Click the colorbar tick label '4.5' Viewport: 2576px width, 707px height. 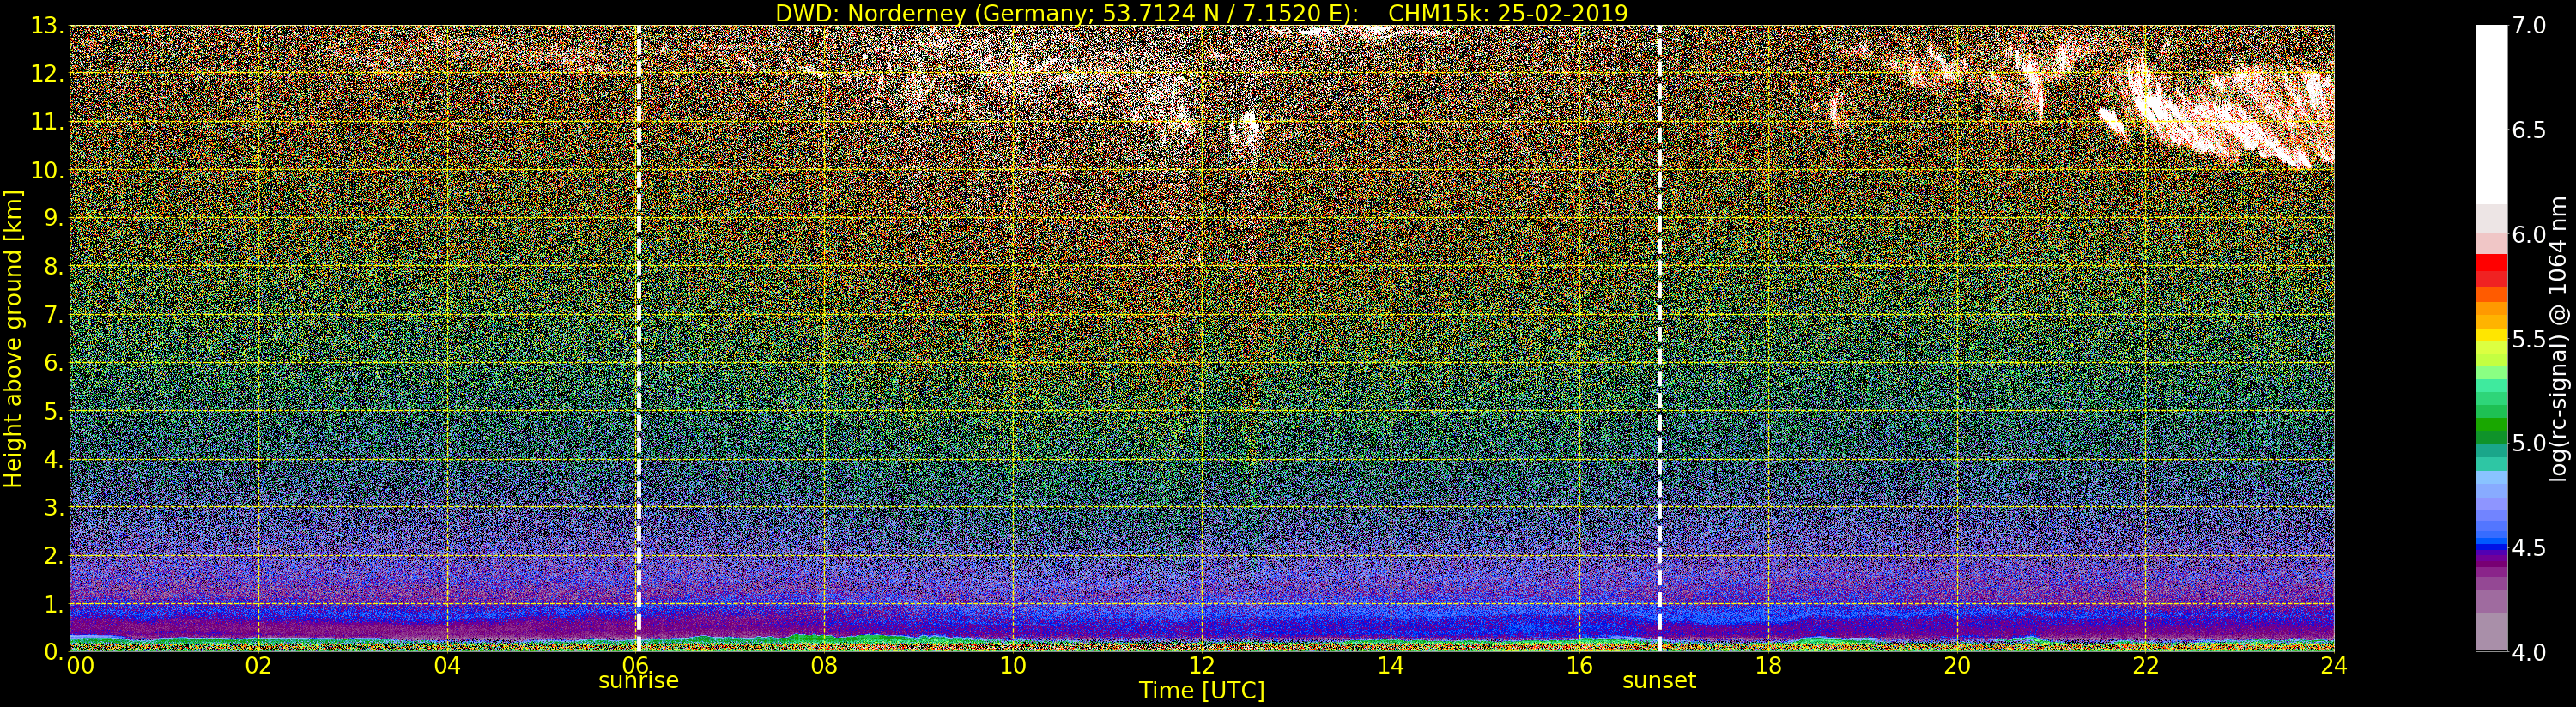[2529, 548]
